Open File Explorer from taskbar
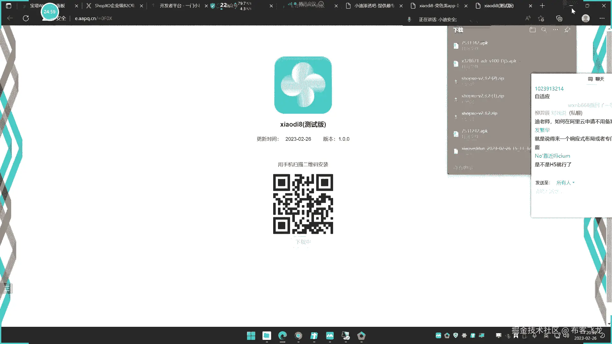This screenshot has height=344, width=612. click(x=266, y=336)
